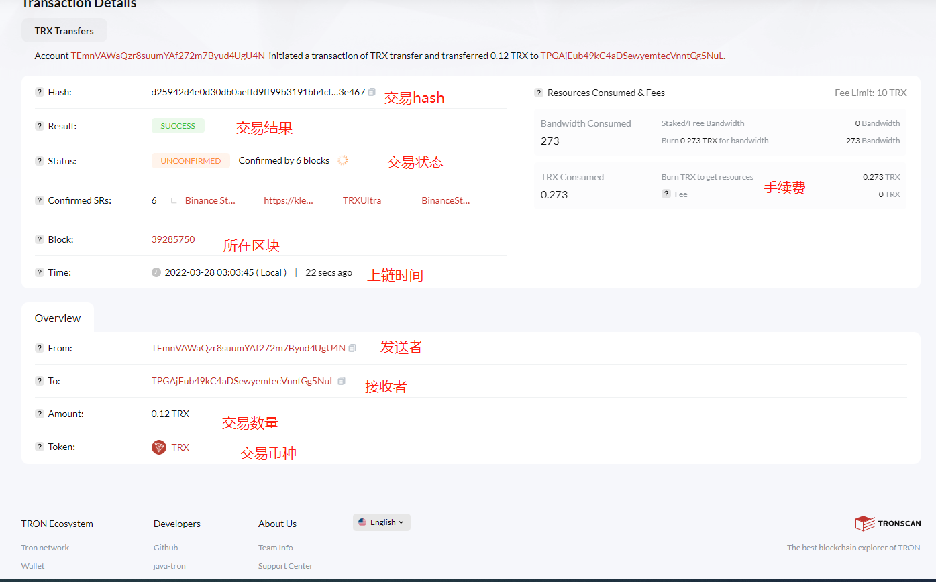Click the clock icon before the timestamp

tap(156, 272)
